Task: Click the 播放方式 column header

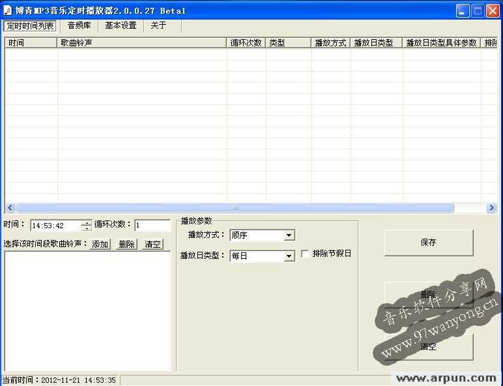Action: [x=331, y=43]
